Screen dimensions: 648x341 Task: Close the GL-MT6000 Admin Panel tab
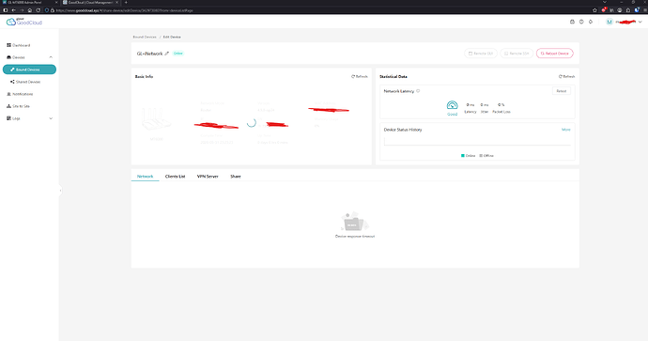click(x=56, y=3)
